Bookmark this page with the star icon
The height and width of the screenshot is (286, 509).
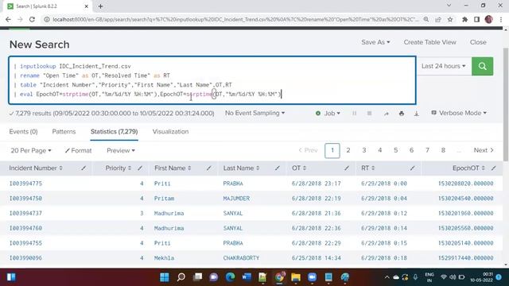(x=450, y=19)
